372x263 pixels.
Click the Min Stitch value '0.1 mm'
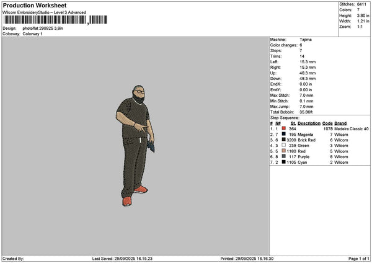click(306, 101)
